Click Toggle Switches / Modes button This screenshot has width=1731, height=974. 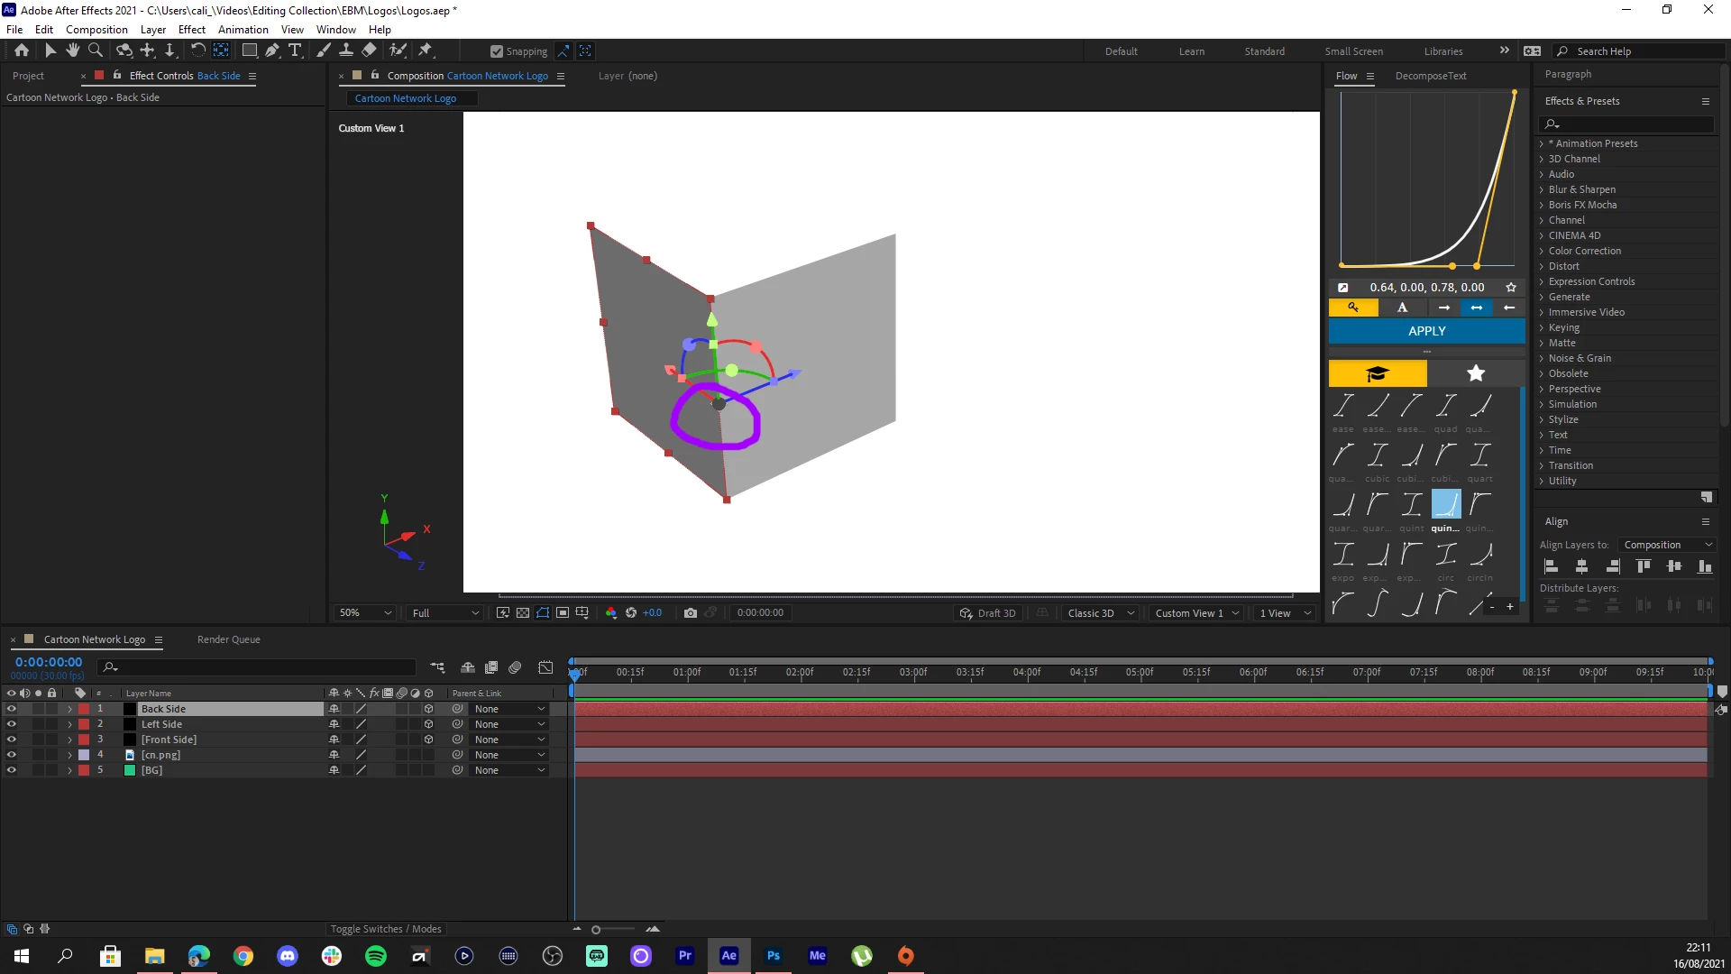(x=385, y=929)
